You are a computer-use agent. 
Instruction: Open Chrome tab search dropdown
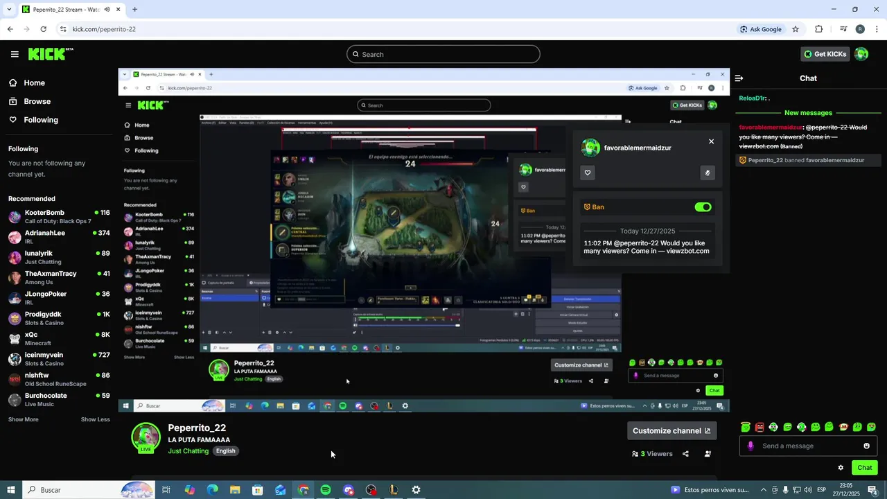(x=9, y=10)
